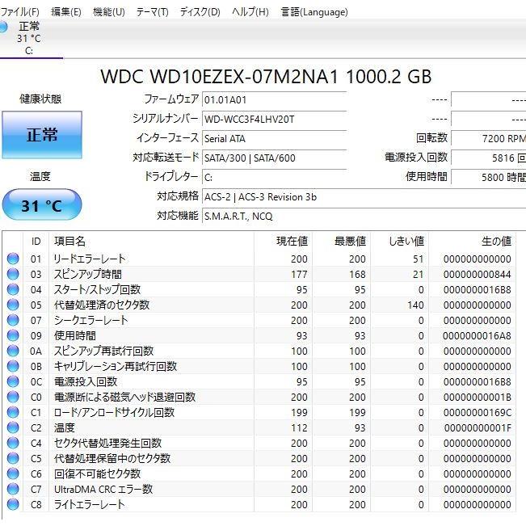The image size is (526, 526).
Task: Click the 正常 health status button
Action: click(42, 134)
